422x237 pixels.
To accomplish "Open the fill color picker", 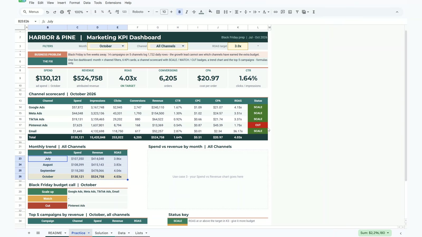I will click(x=210, y=12).
